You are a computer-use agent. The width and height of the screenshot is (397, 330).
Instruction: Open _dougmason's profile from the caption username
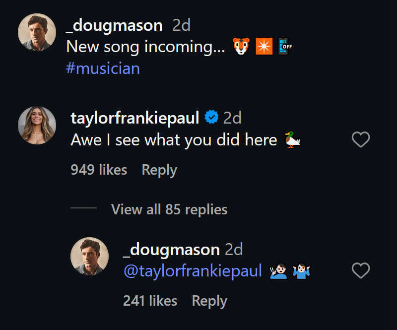pyautogui.click(x=115, y=25)
